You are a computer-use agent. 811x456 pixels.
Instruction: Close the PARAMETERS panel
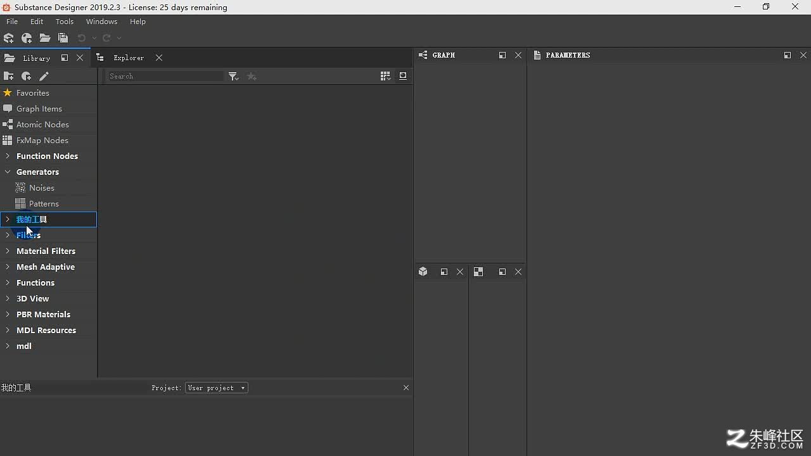(803, 55)
